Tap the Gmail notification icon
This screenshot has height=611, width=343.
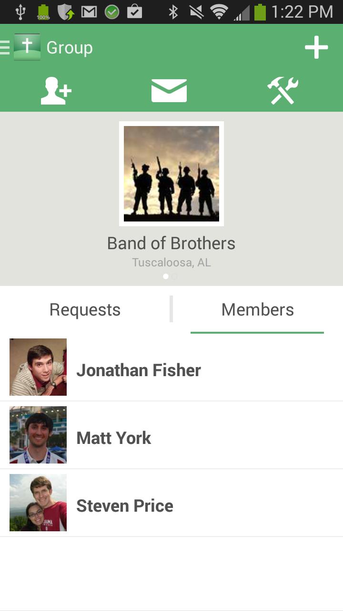89,12
